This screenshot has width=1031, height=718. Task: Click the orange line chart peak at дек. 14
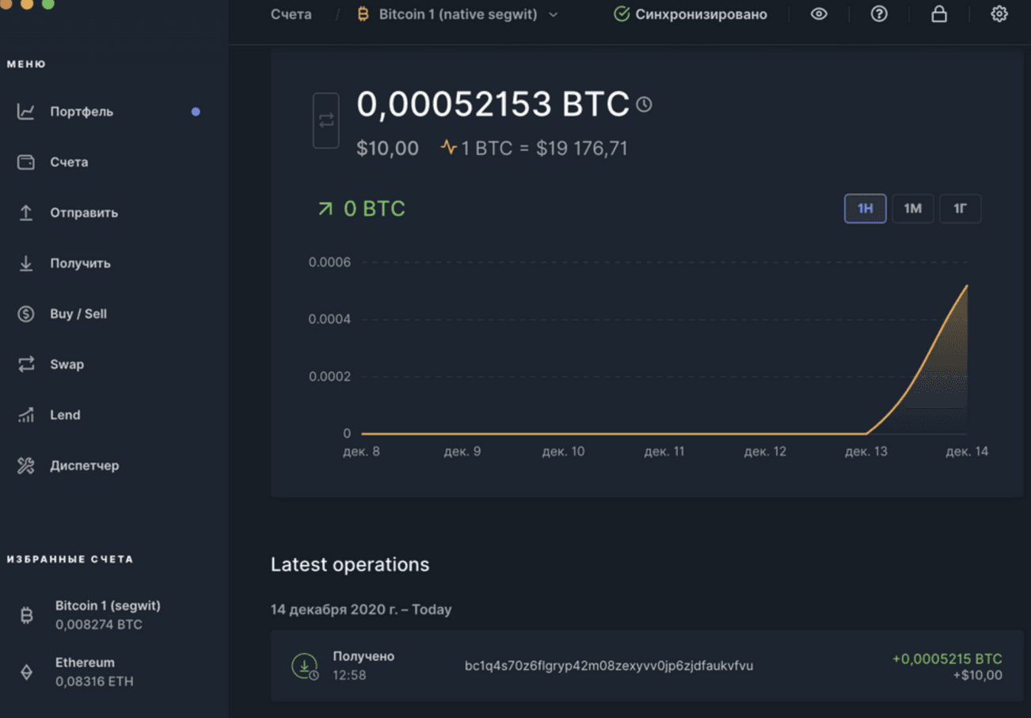966,287
